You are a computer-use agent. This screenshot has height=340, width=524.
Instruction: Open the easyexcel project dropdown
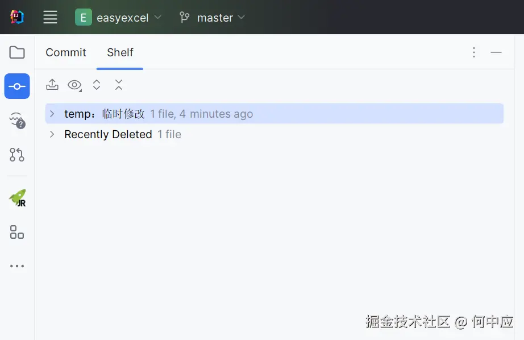coord(119,17)
